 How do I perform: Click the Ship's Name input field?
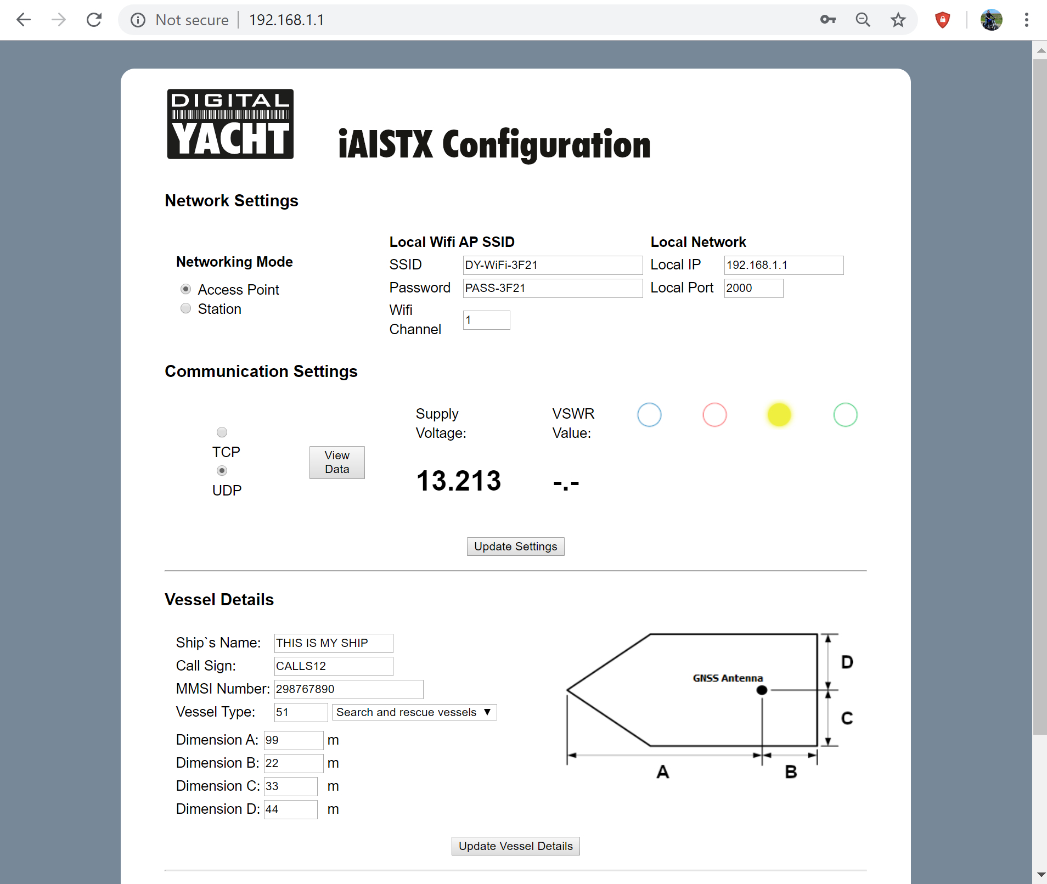pos(334,643)
